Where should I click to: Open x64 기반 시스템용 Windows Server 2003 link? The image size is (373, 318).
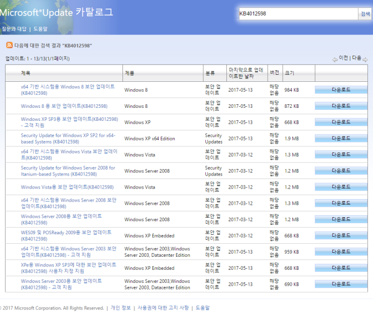(68, 252)
